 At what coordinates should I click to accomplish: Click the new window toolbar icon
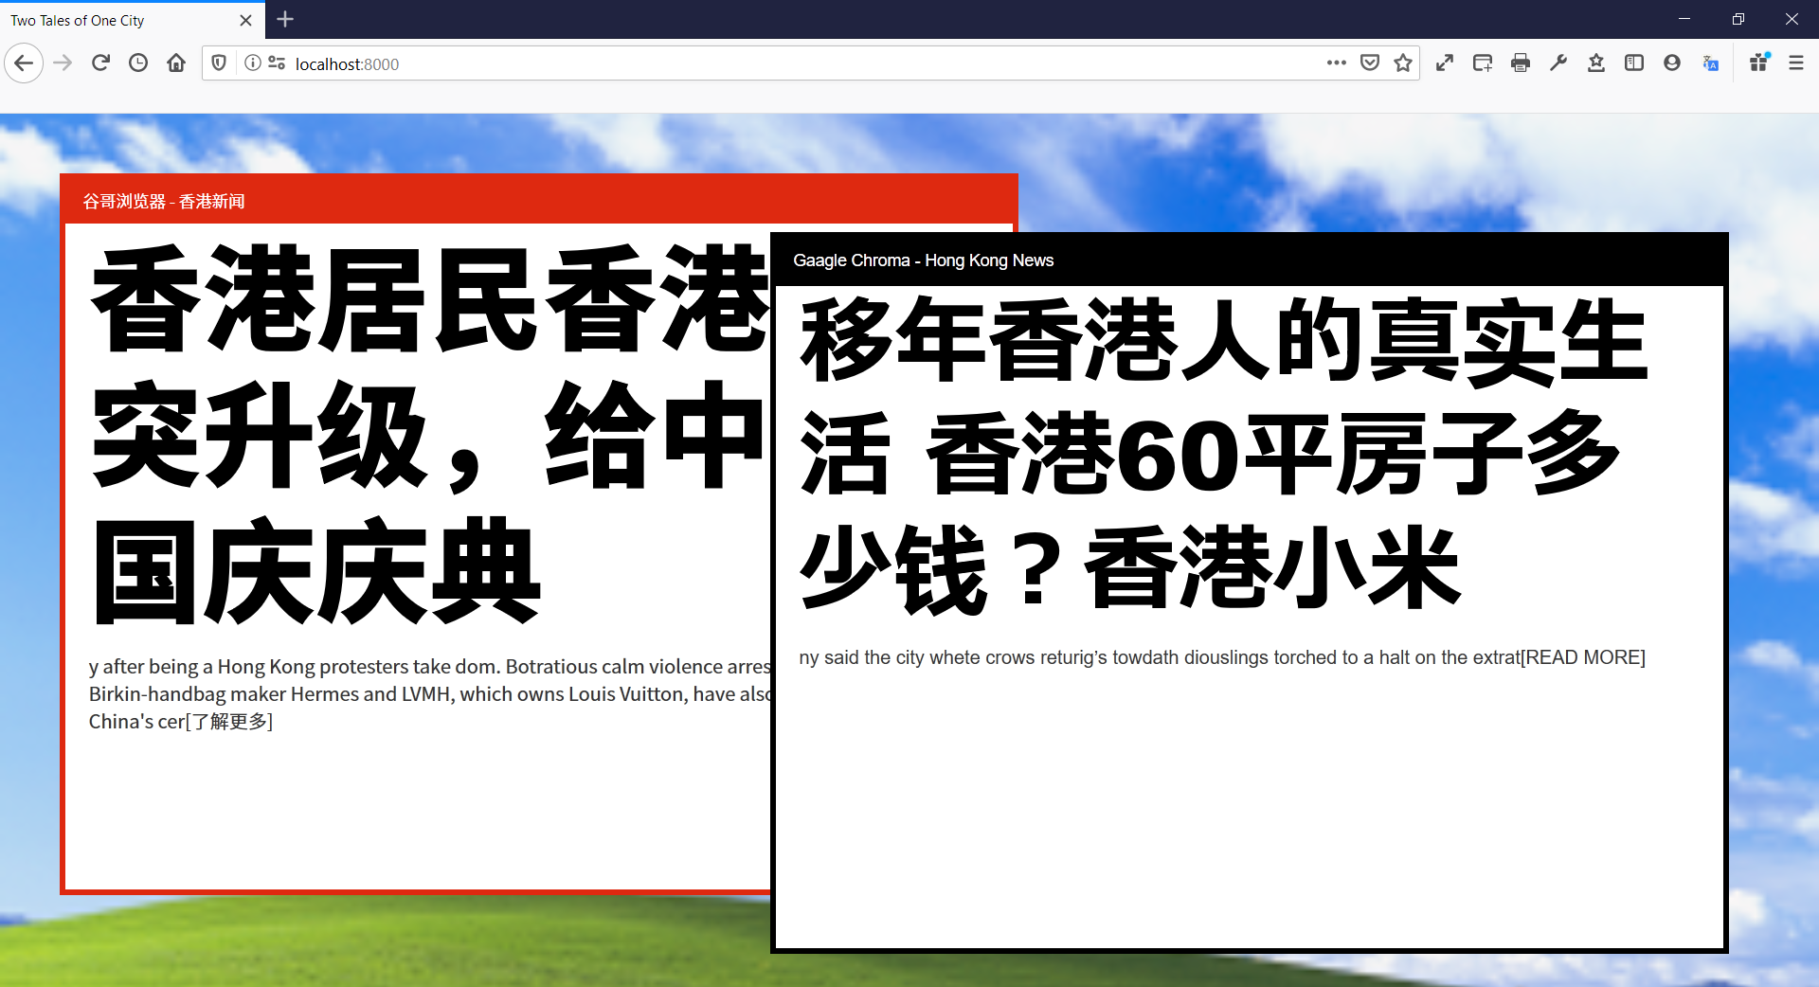1483,63
